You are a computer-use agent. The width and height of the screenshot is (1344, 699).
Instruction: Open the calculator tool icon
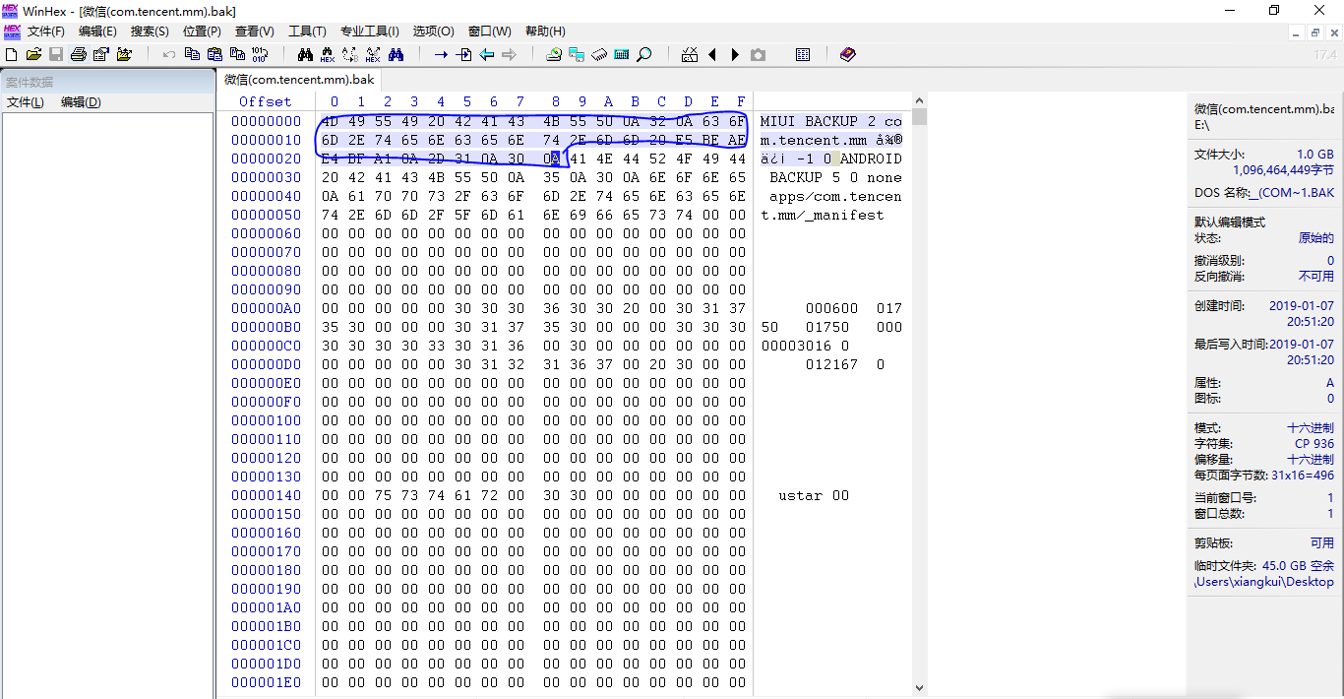622,54
